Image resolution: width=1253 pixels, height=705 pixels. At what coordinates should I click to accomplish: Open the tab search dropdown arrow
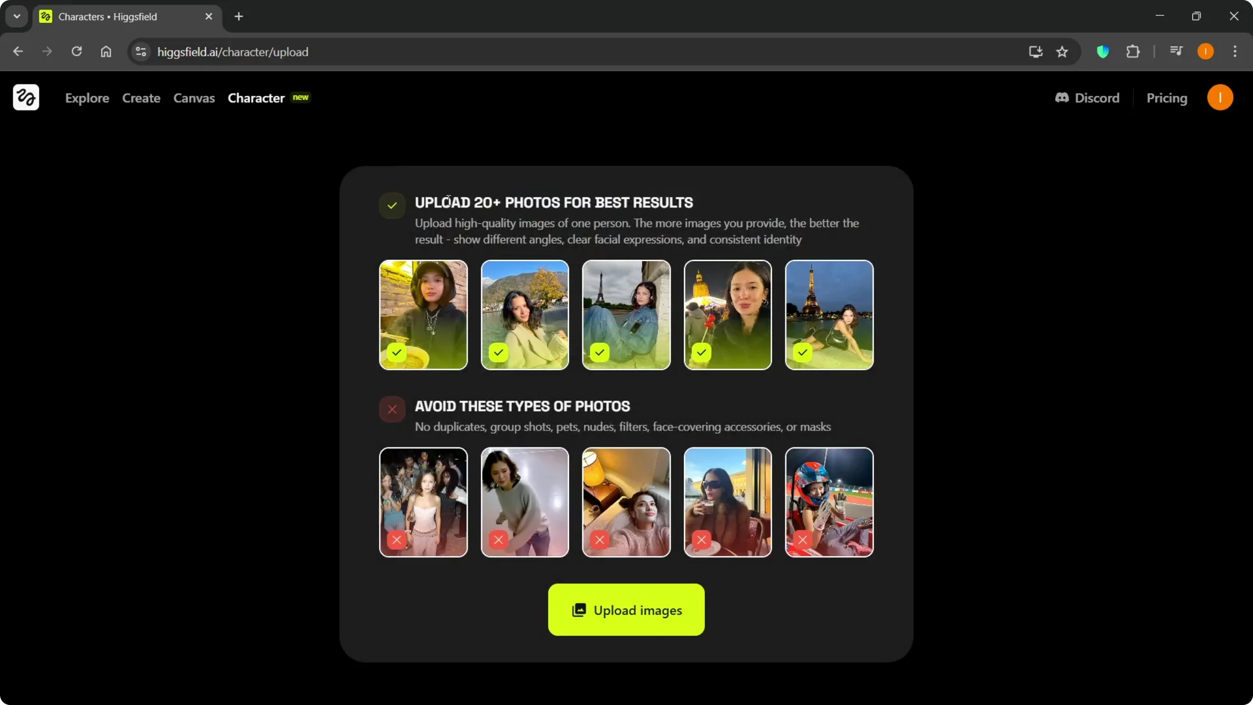16,16
